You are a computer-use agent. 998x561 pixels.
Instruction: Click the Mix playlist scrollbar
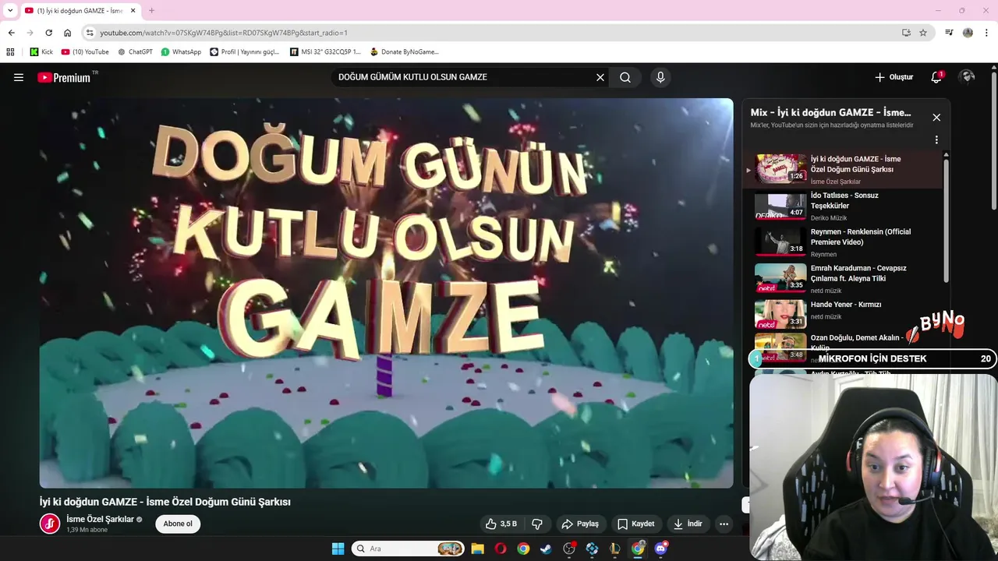click(x=947, y=222)
